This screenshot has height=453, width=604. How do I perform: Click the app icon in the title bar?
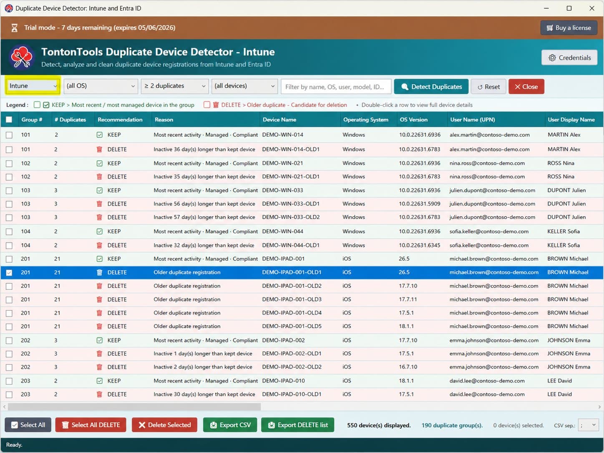(9, 8)
